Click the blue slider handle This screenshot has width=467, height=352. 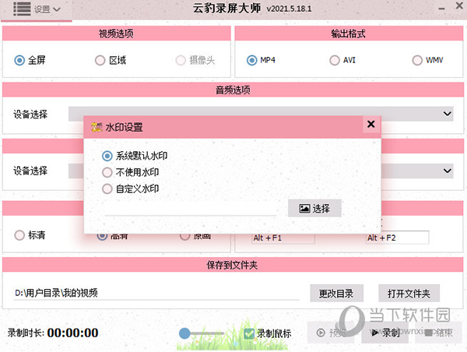coord(184,333)
